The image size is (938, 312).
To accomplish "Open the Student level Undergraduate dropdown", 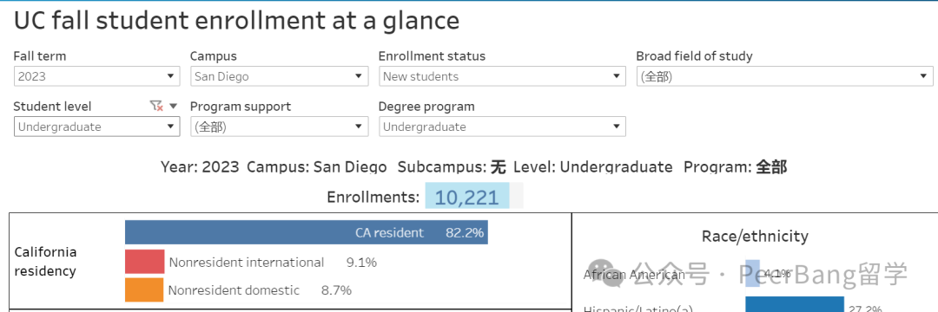I will (96, 127).
